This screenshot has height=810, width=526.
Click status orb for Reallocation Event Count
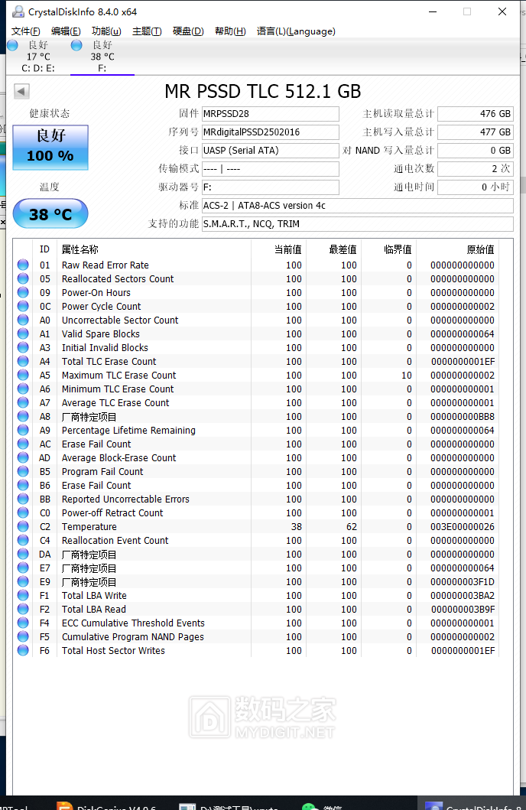pos(23,540)
